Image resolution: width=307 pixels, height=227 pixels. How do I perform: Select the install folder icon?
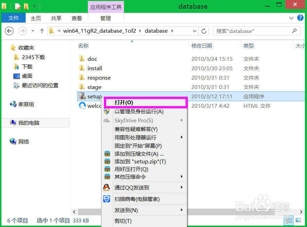(x=82, y=68)
